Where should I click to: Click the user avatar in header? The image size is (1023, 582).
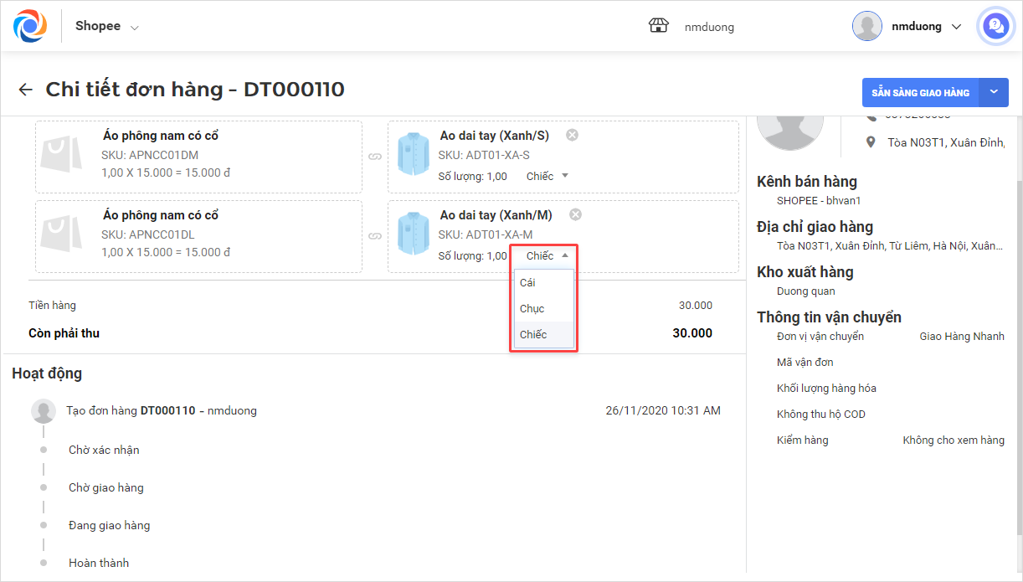click(x=866, y=26)
